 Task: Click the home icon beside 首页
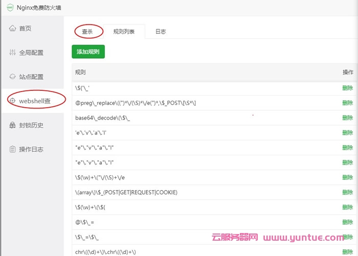point(13,28)
